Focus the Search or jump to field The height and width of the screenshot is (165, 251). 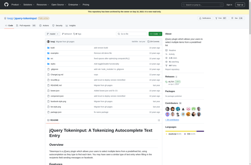tap(202, 5)
